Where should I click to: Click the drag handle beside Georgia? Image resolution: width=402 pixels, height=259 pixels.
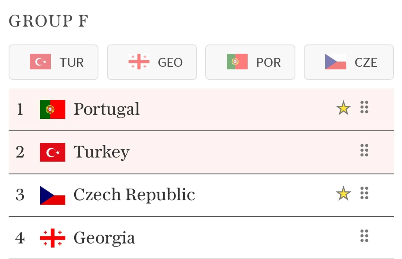click(x=364, y=236)
